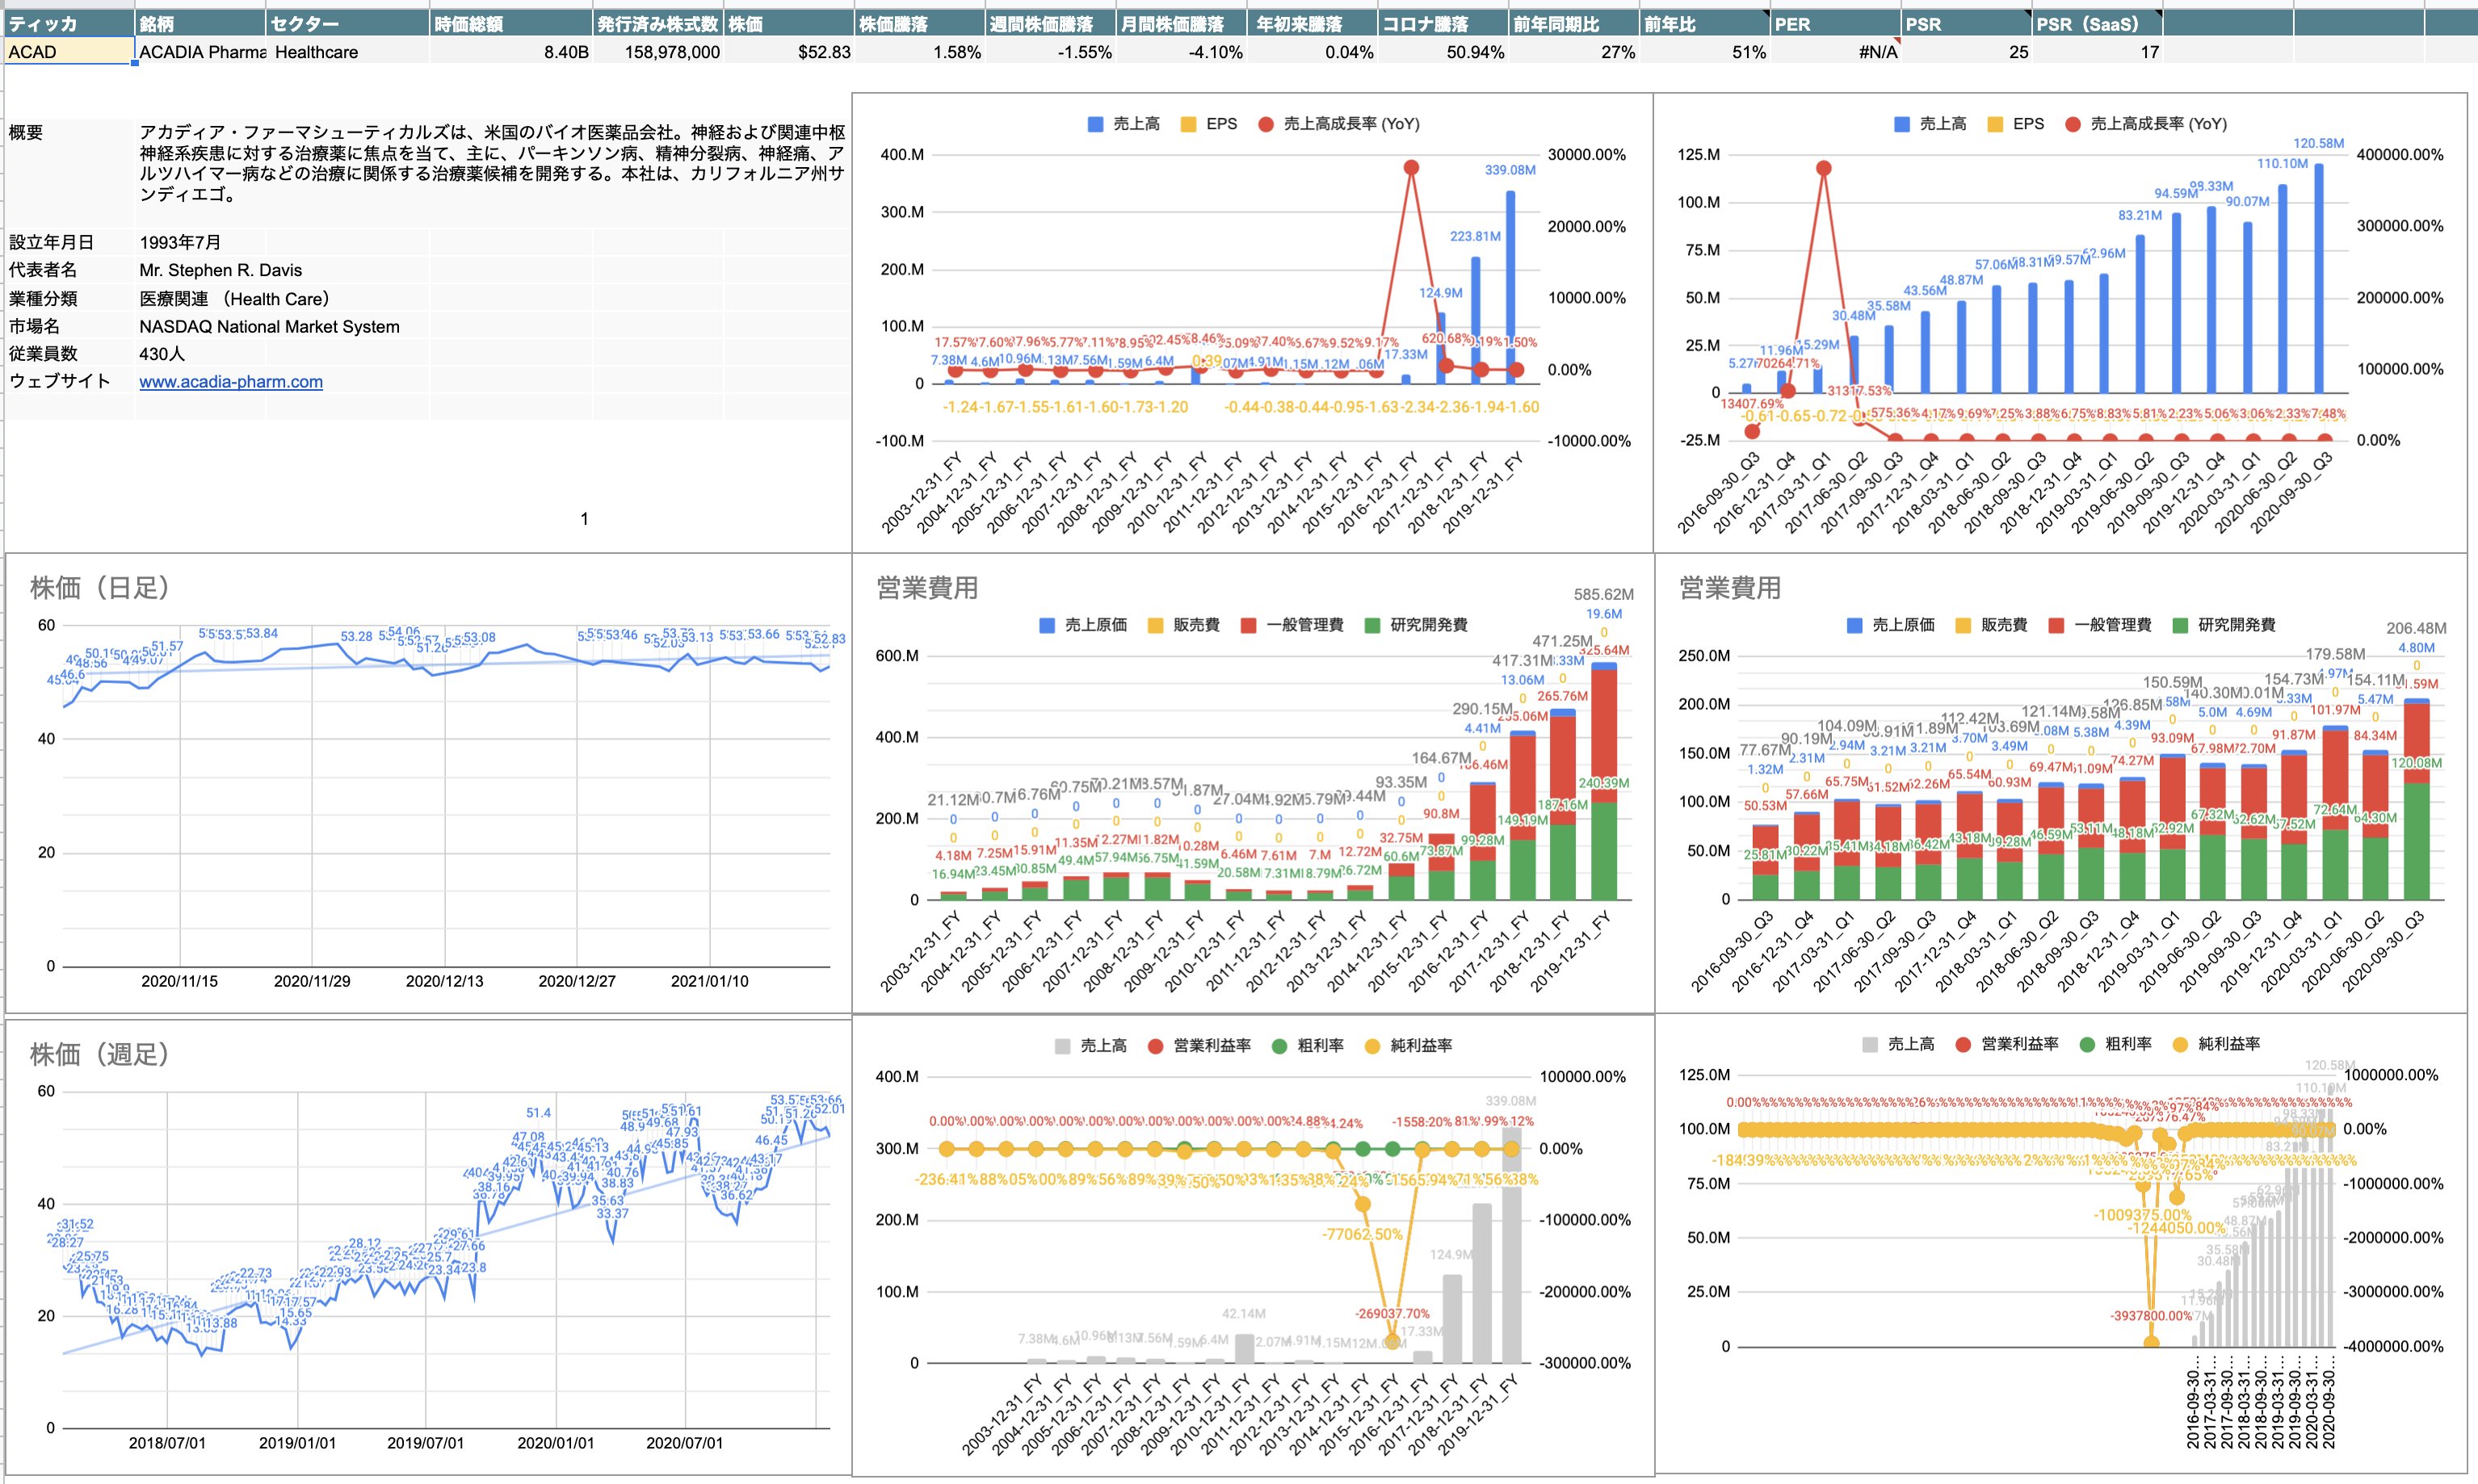Image resolution: width=2478 pixels, height=1484 pixels.
Task: Click the 8.40B market cap cell
Action: click(511, 52)
